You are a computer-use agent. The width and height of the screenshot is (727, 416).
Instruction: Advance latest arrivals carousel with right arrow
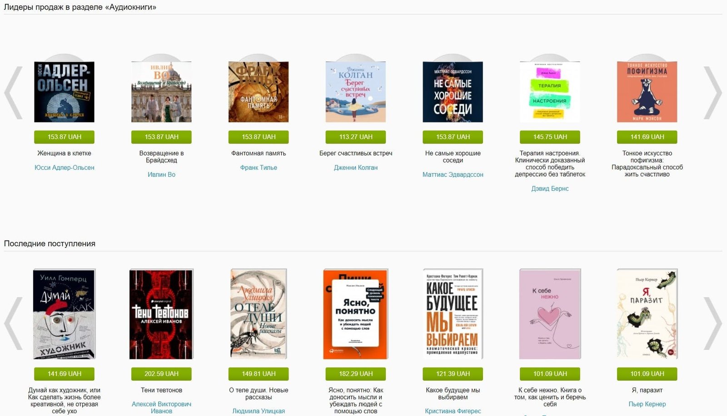pyautogui.click(x=712, y=323)
